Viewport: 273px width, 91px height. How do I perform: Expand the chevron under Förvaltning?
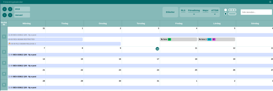click(194, 14)
